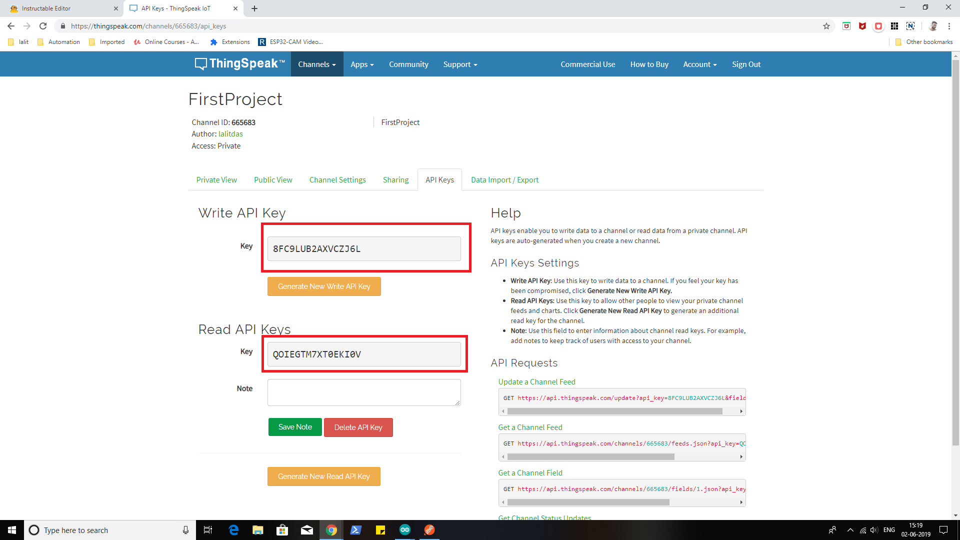The width and height of the screenshot is (960, 540).
Task: Click the Update a Channel Feed scrollbar
Action: (614, 411)
